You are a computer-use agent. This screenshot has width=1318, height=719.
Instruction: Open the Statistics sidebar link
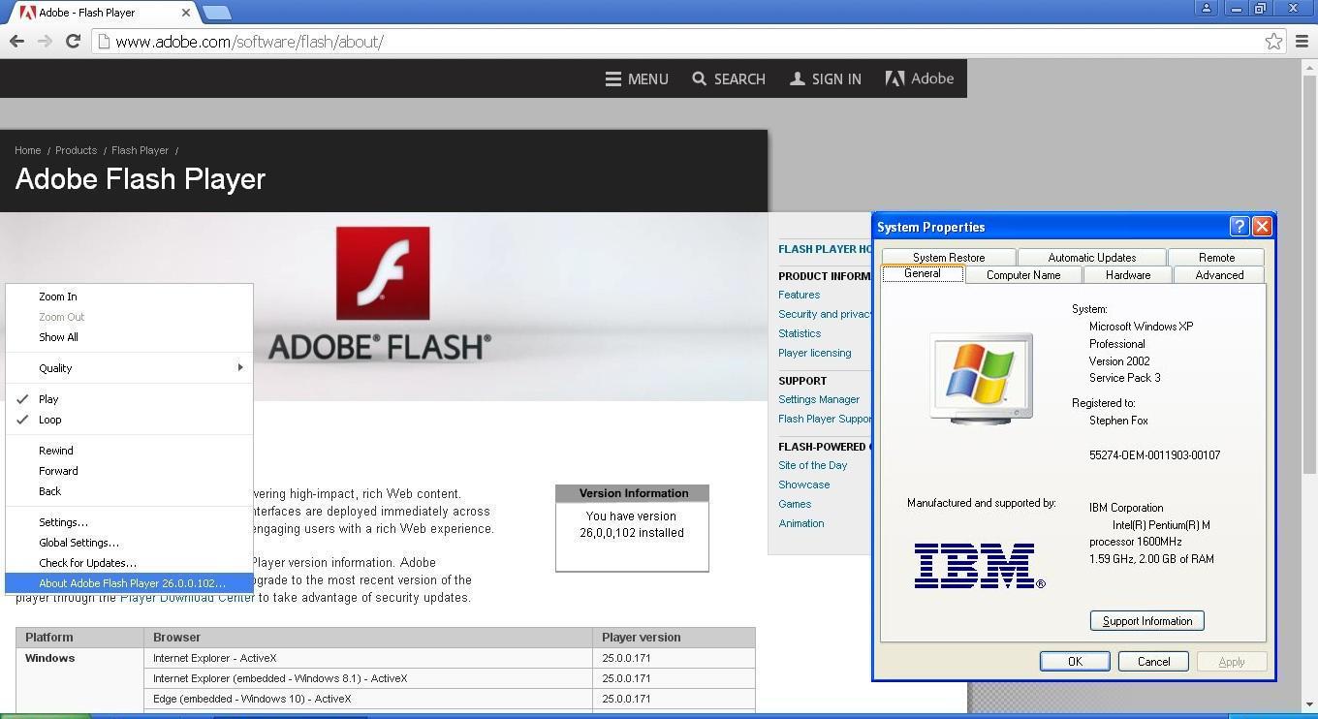coord(800,333)
